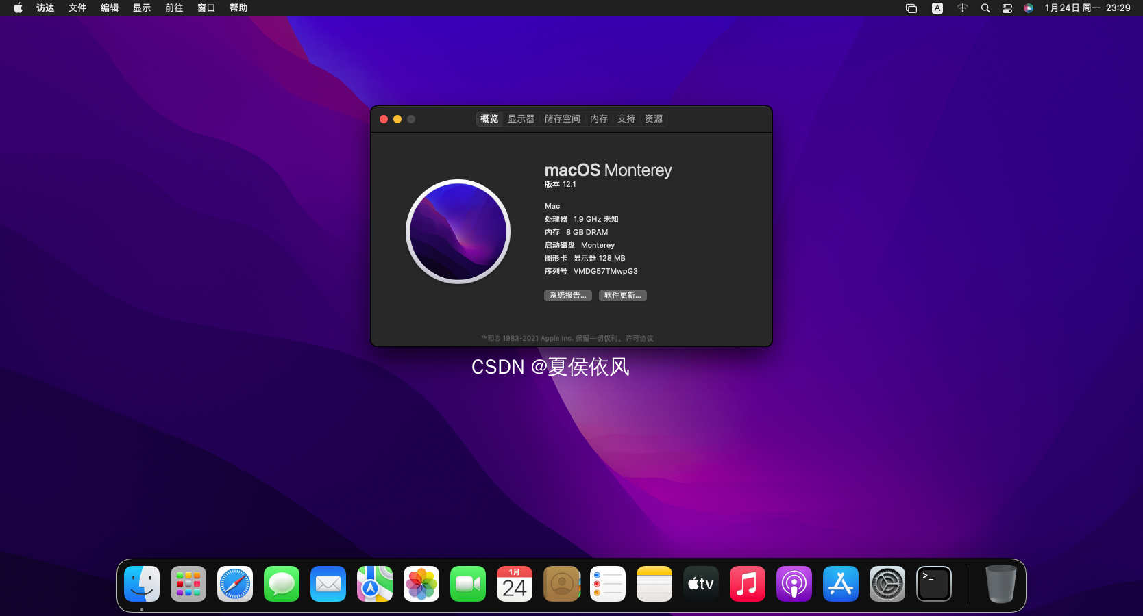
Task: Open the input source A icon
Action: point(937,8)
